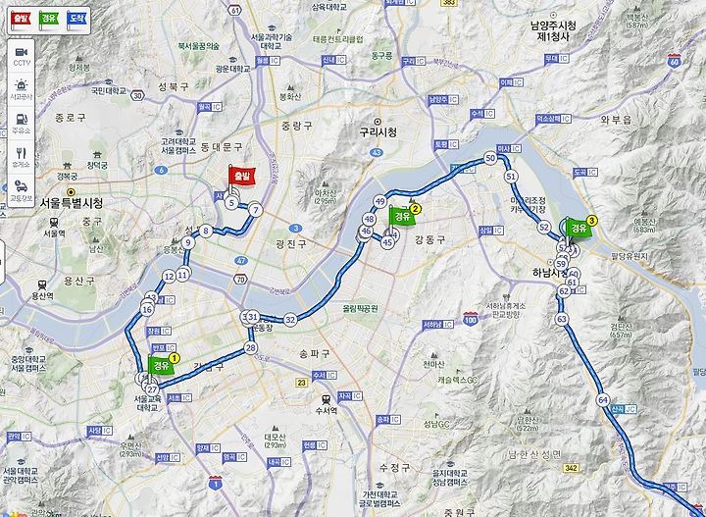Click route point marker 28
Screen dimensions: 706x517
pyautogui.click(x=251, y=347)
